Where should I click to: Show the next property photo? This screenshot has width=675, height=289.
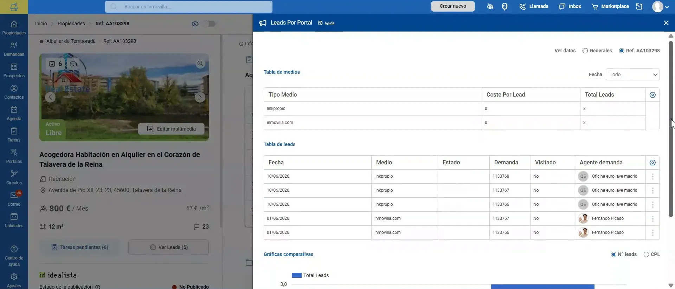coord(200,97)
